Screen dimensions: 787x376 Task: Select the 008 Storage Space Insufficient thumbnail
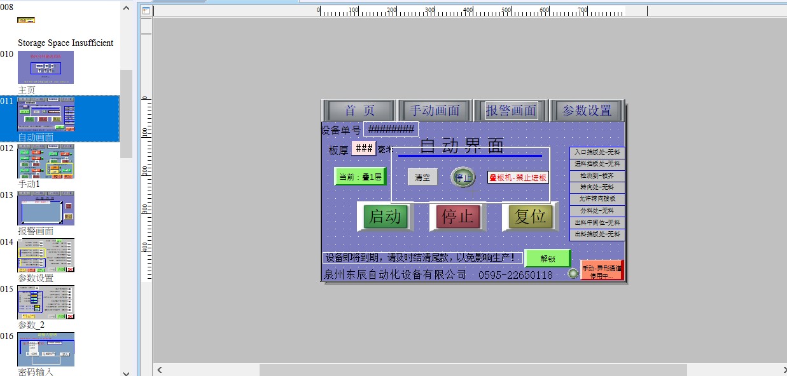[26, 20]
